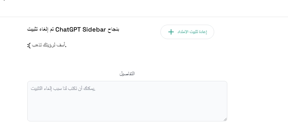Click the left edge of reinstall pill button
The height and width of the screenshot is (131, 288).
coord(163,32)
